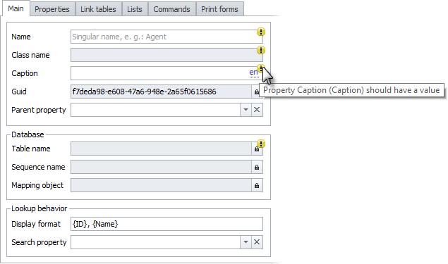Image resolution: width=448 pixels, height=264 pixels.
Task: Switch to the Properties tab
Action: click(x=52, y=9)
